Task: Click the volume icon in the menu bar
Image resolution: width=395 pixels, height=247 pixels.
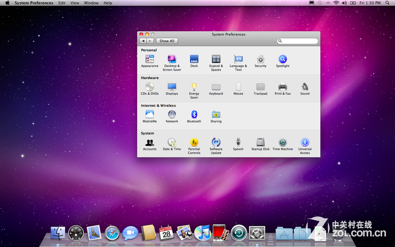Action: 344,3
